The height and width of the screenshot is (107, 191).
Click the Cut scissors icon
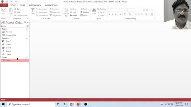point(15,9)
